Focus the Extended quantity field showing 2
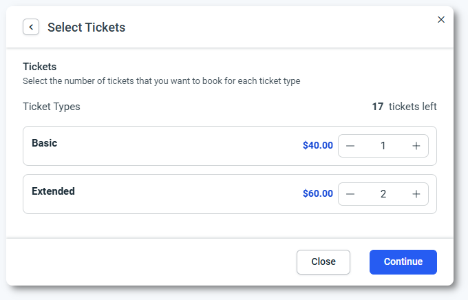 pos(383,194)
